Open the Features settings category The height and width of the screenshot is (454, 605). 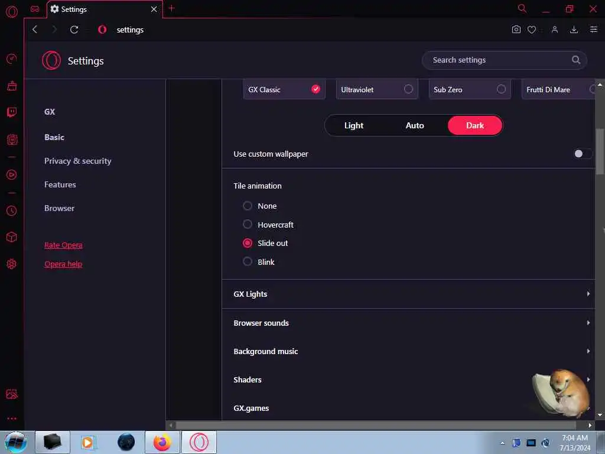[60, 184]
